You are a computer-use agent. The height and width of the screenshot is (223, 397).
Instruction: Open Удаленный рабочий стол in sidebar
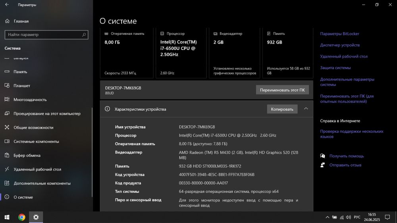(x=37, y=169)
